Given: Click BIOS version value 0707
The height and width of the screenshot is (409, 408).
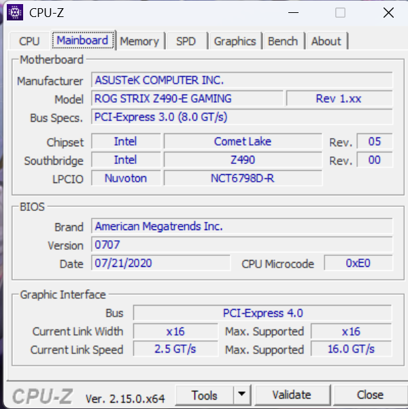Looking at the screenshot, I should pyautogui.click(x=241, y=245).
